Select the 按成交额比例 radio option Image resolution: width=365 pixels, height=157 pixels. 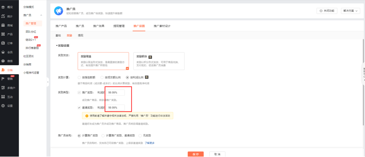coord(102,77)
